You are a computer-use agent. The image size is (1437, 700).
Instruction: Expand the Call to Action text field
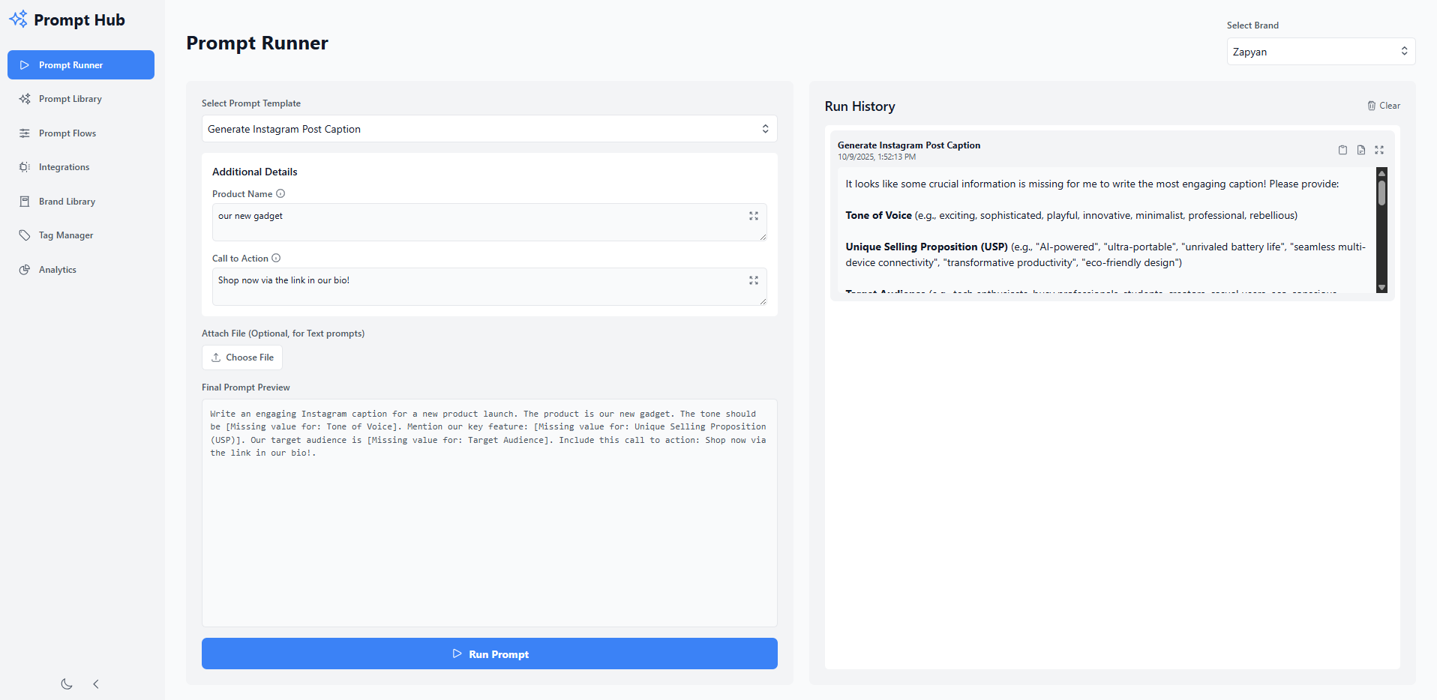click(754, 280)
